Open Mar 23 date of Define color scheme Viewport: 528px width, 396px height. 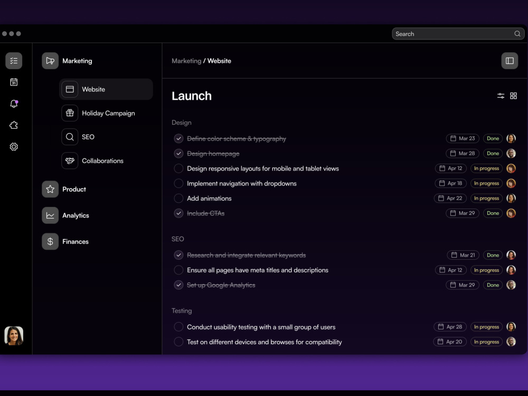click(463, 138)
